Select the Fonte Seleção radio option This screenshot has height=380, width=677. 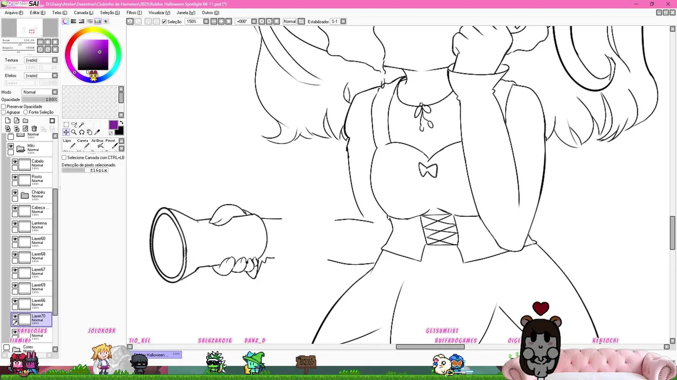25,112
